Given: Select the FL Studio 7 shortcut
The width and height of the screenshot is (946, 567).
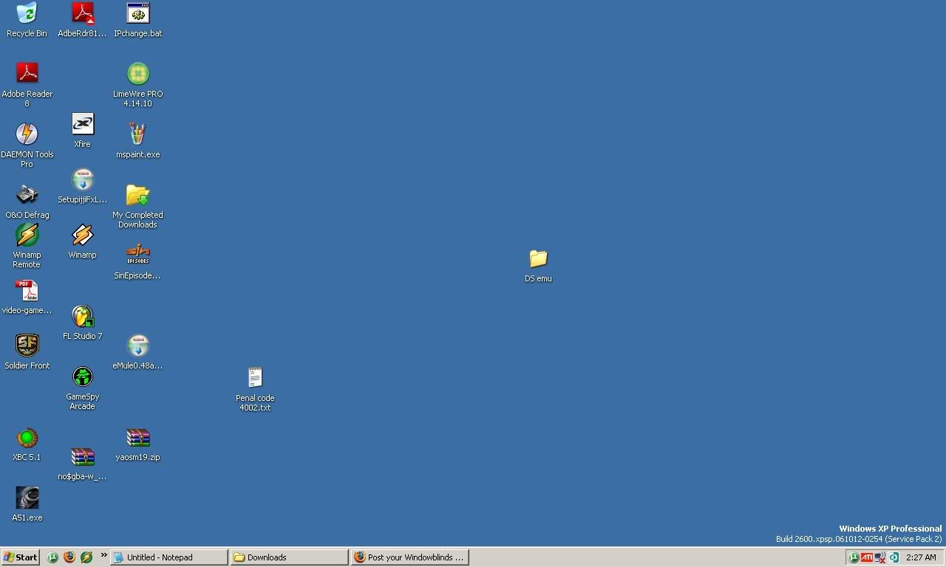Looking at the screenshot, I should tap(82, 316).
